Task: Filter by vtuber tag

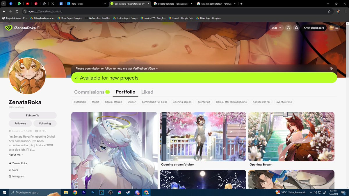Action: tap(132, 102)
